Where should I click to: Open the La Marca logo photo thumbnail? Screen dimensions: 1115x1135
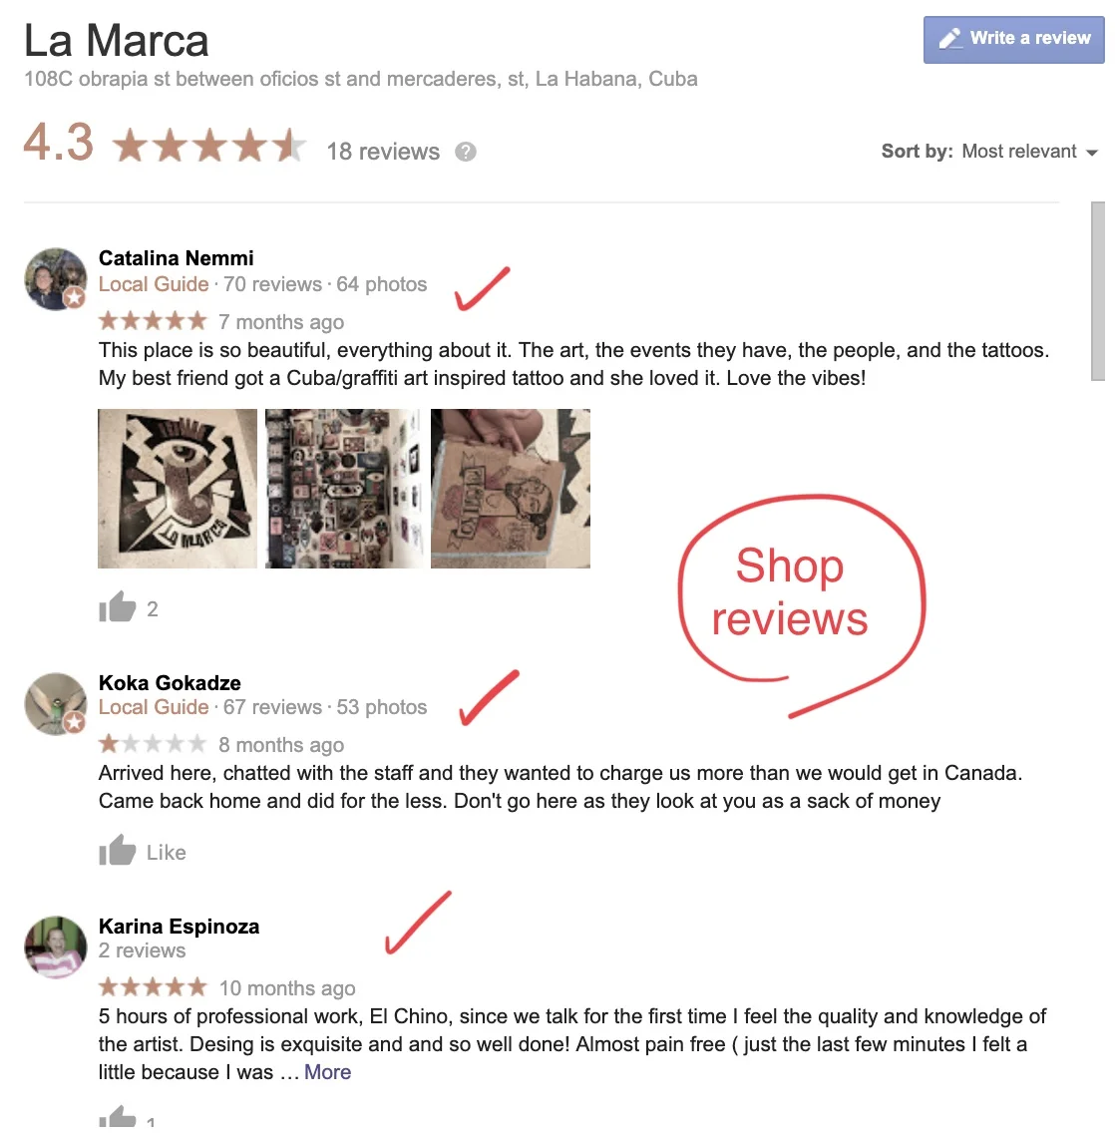[178, 489]
